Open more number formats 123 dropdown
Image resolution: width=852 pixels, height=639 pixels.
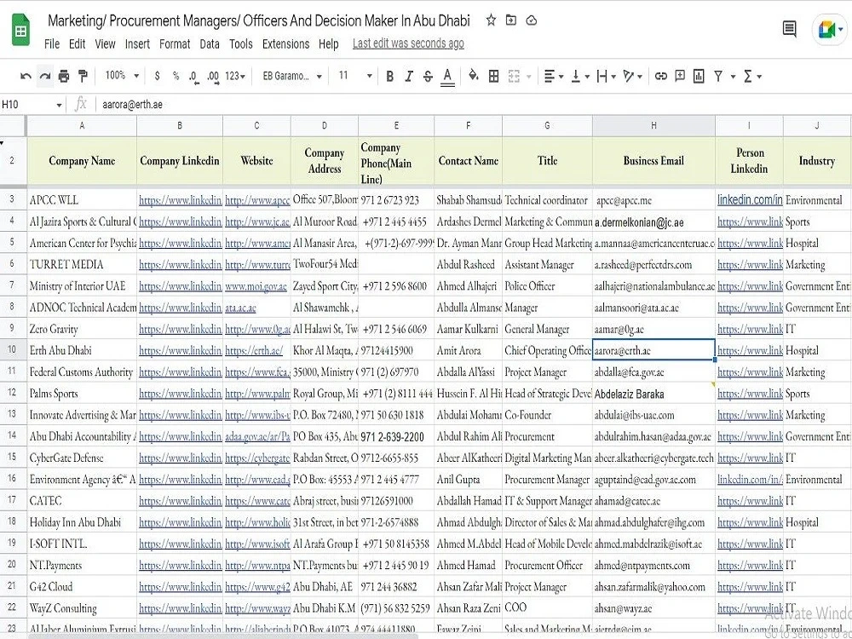[x=235, y=76]
